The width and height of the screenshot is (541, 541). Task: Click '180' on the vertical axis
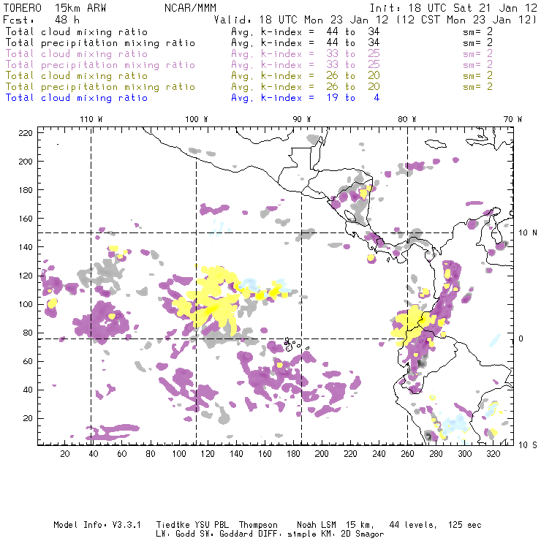[x=26, y=190]
